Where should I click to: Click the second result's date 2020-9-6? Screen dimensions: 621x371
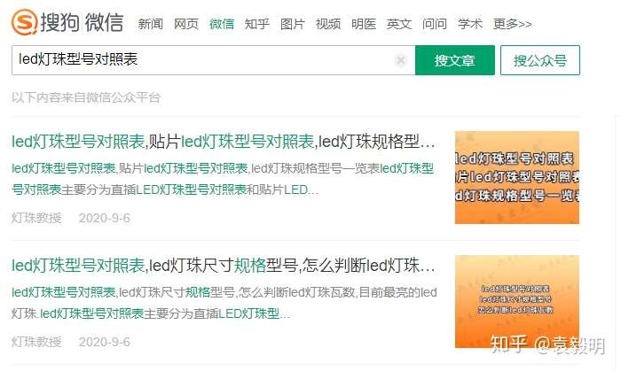point(105,342)
